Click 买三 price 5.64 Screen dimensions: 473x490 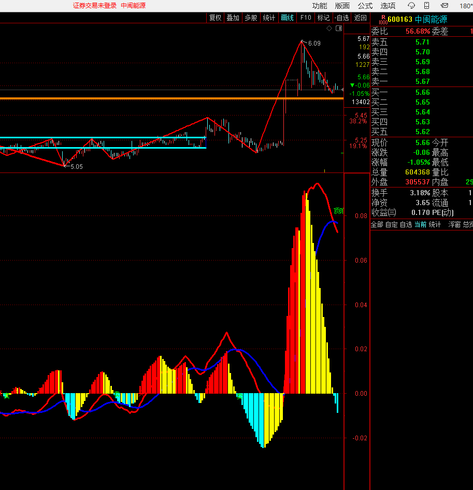tap(423, 112)
